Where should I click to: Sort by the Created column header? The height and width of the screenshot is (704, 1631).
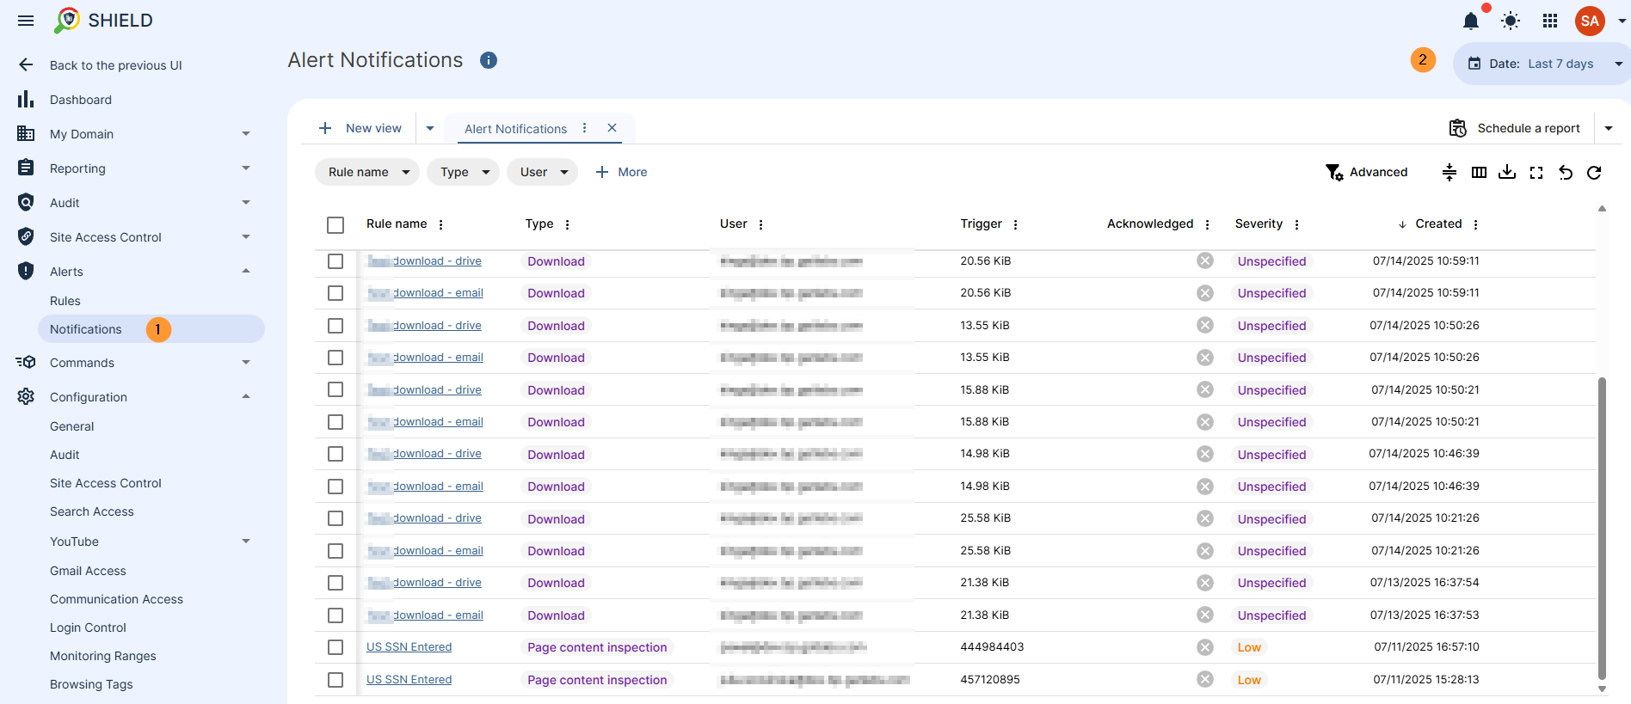pyautogui.click(x=1438, y=223)
